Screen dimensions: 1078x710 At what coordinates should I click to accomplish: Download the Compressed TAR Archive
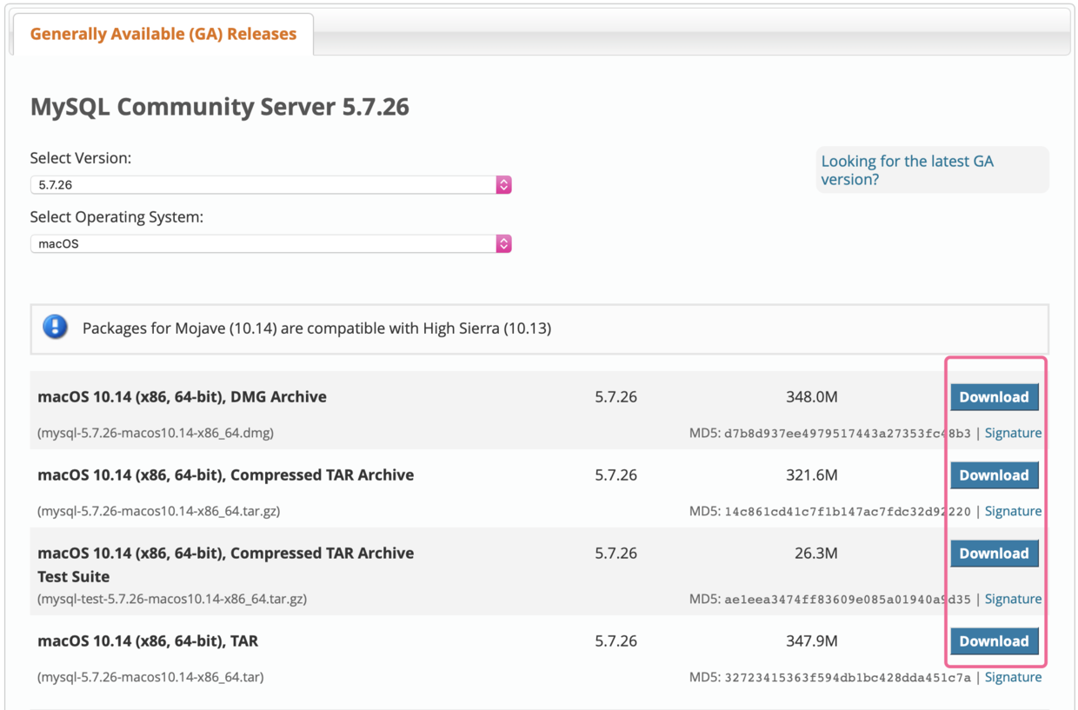click(994, 474)
